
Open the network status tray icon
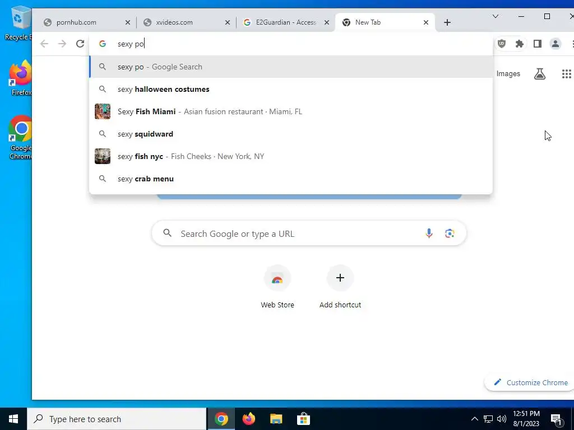pyautogui.click(x=488, y=419)
